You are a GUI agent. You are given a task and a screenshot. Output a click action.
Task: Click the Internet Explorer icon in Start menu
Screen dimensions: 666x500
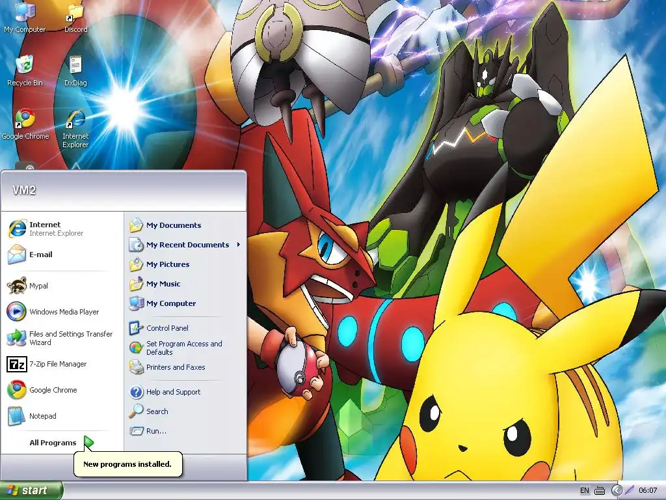click(17, 229)
